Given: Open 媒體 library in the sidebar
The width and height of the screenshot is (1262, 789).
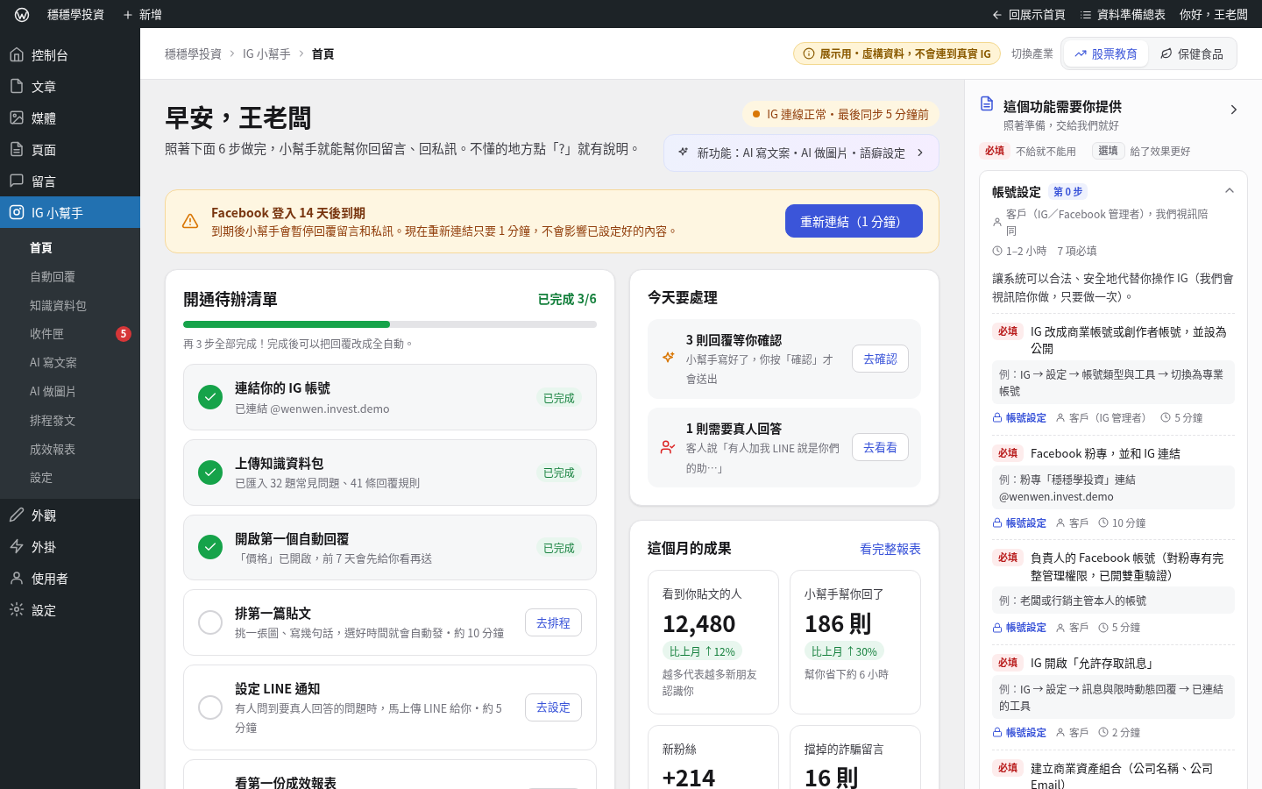Looking at the screenshot, I should coord(70,118).
